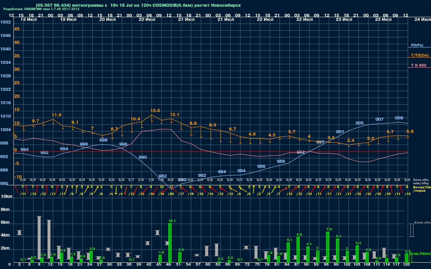Click the pressure curve label 007

379,119
